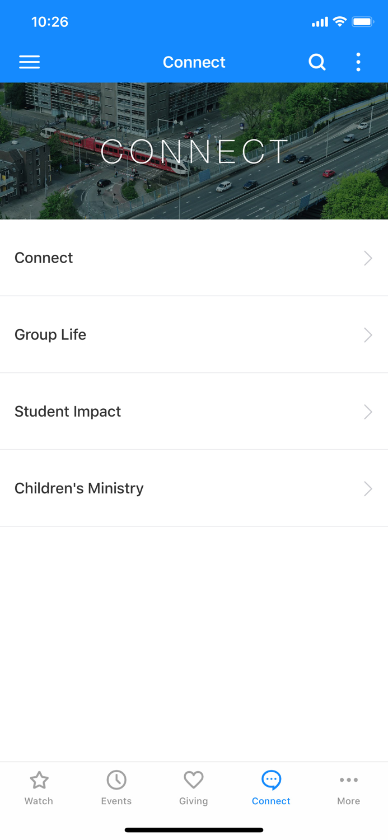
Task: Tap the Giving heart icon
Action: (x=194, y=779)
